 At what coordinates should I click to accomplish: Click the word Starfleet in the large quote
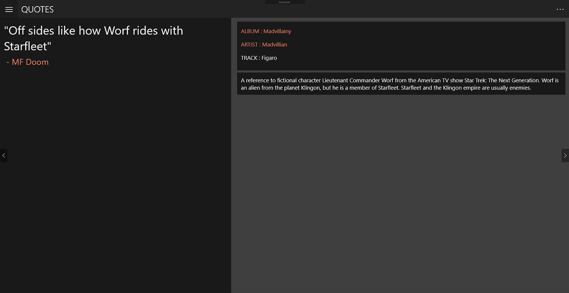click(26, 46)
